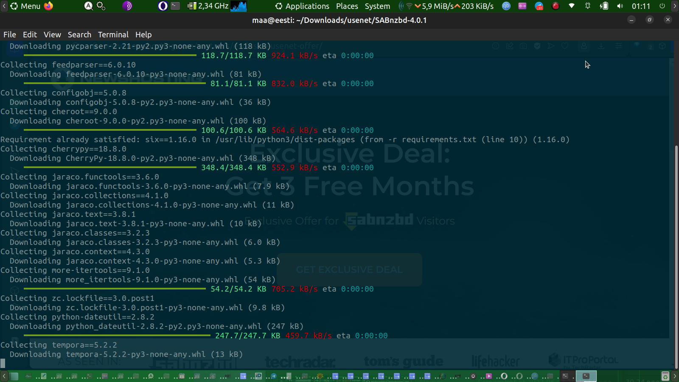Click the Telegram tray icon with badge
Viewport: 679px width, 382px height.
pos(539,6)
